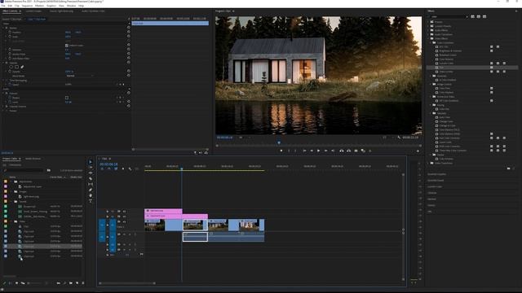Screen dimensions: 522x293
Task: Switch to the Lumetri Scopes tab
Action: [33, 11]
